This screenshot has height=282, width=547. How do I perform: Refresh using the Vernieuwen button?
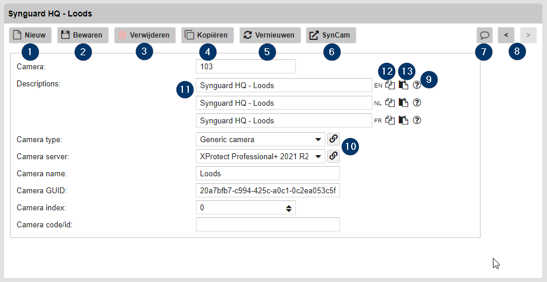coord(270,35)
